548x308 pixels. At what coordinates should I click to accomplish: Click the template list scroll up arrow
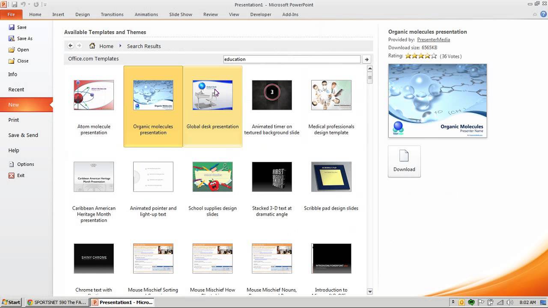pyautogui.click(x=370, y=68)
